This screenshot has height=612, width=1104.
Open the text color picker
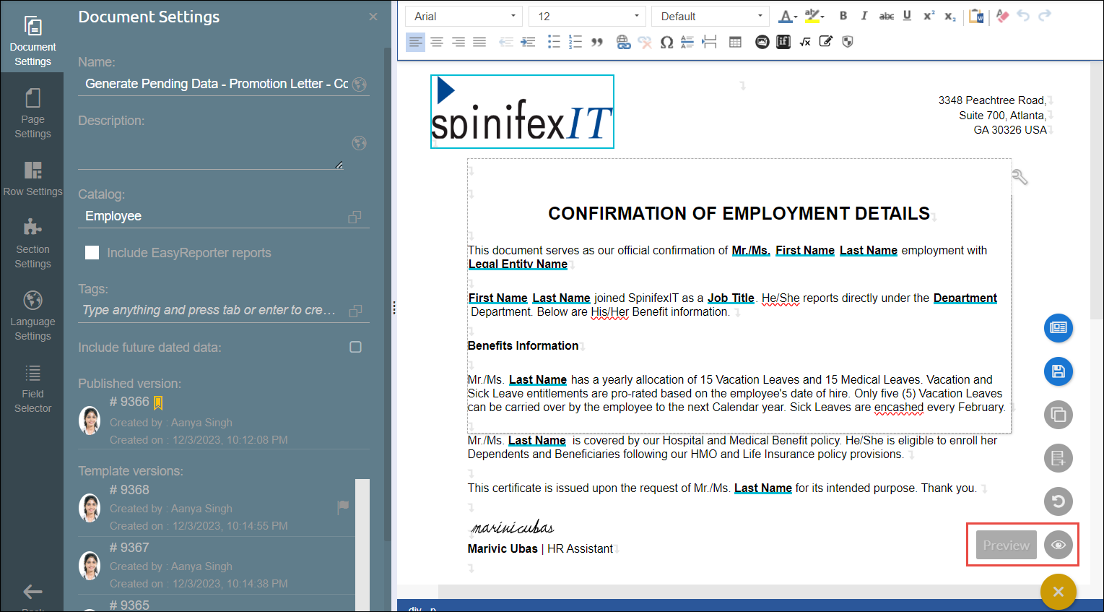787,16
